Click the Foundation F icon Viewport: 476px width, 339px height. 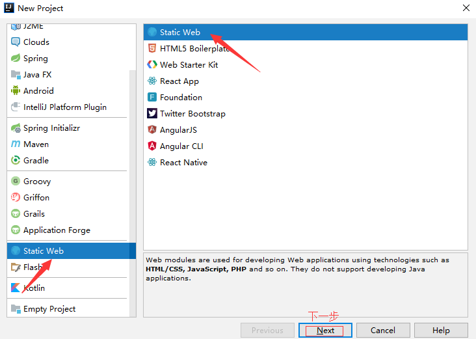152,97
